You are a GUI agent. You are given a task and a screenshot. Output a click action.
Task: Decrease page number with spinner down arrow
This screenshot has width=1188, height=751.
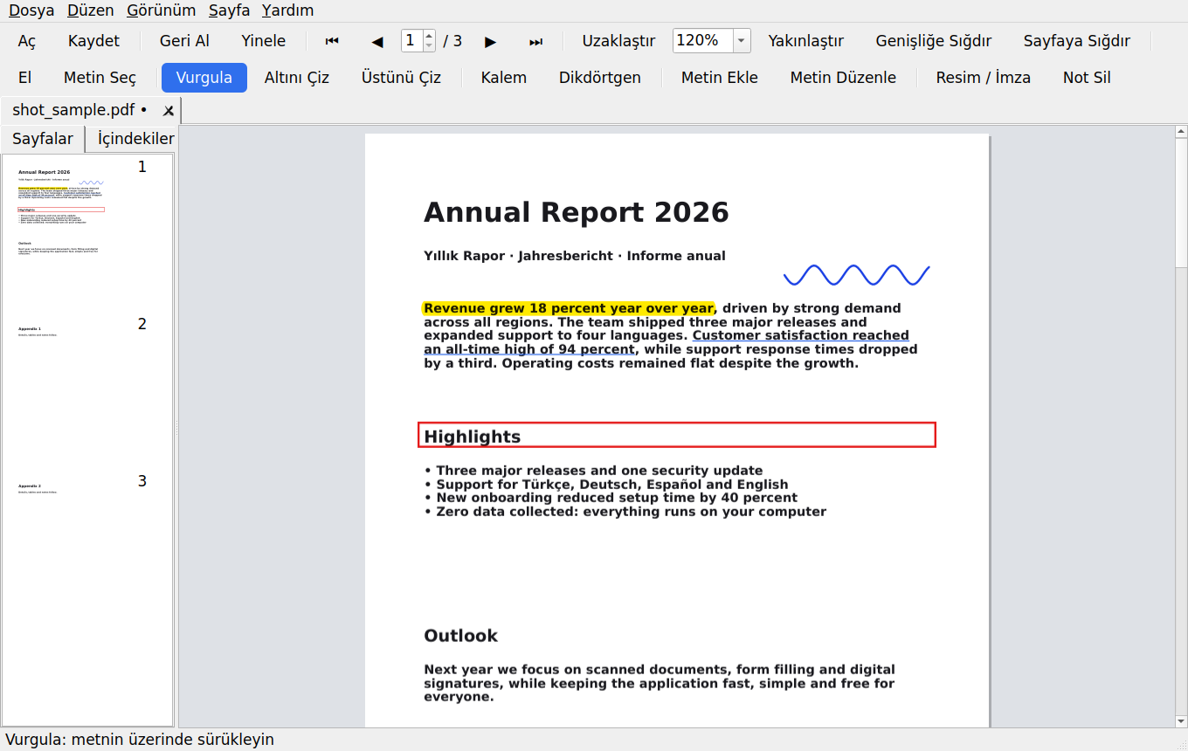click(429, 46)
